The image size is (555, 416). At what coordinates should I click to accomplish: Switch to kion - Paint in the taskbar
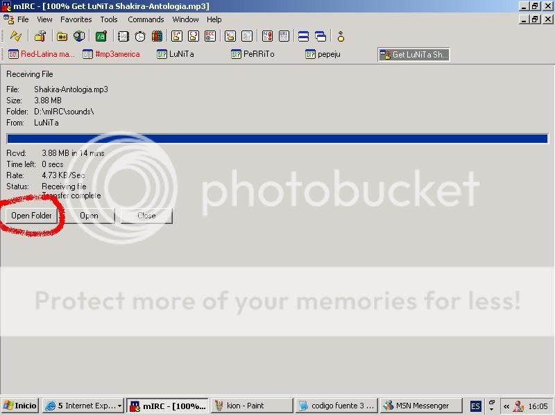point(251,406)
